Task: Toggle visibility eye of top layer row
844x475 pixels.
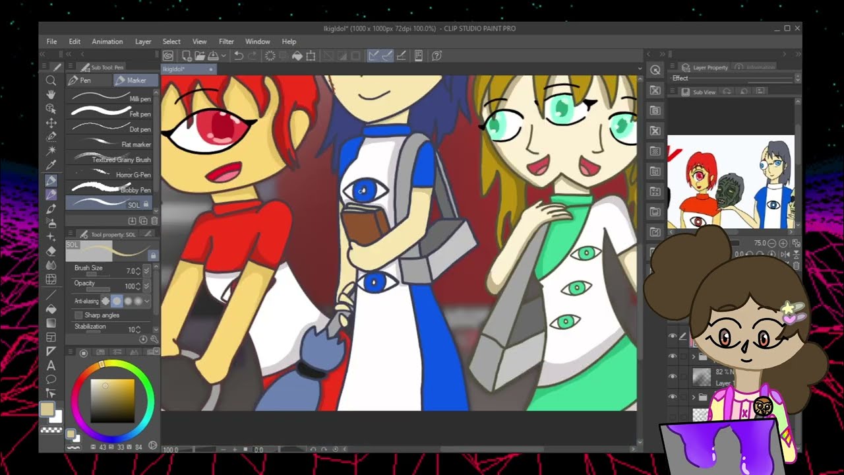Action: 673,336
